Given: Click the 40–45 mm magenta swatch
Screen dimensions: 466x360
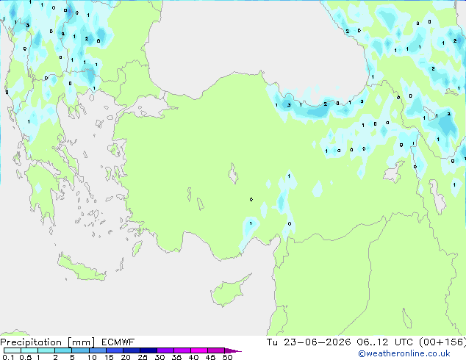Looking at the screenshot, I should [x=199, y=350].
